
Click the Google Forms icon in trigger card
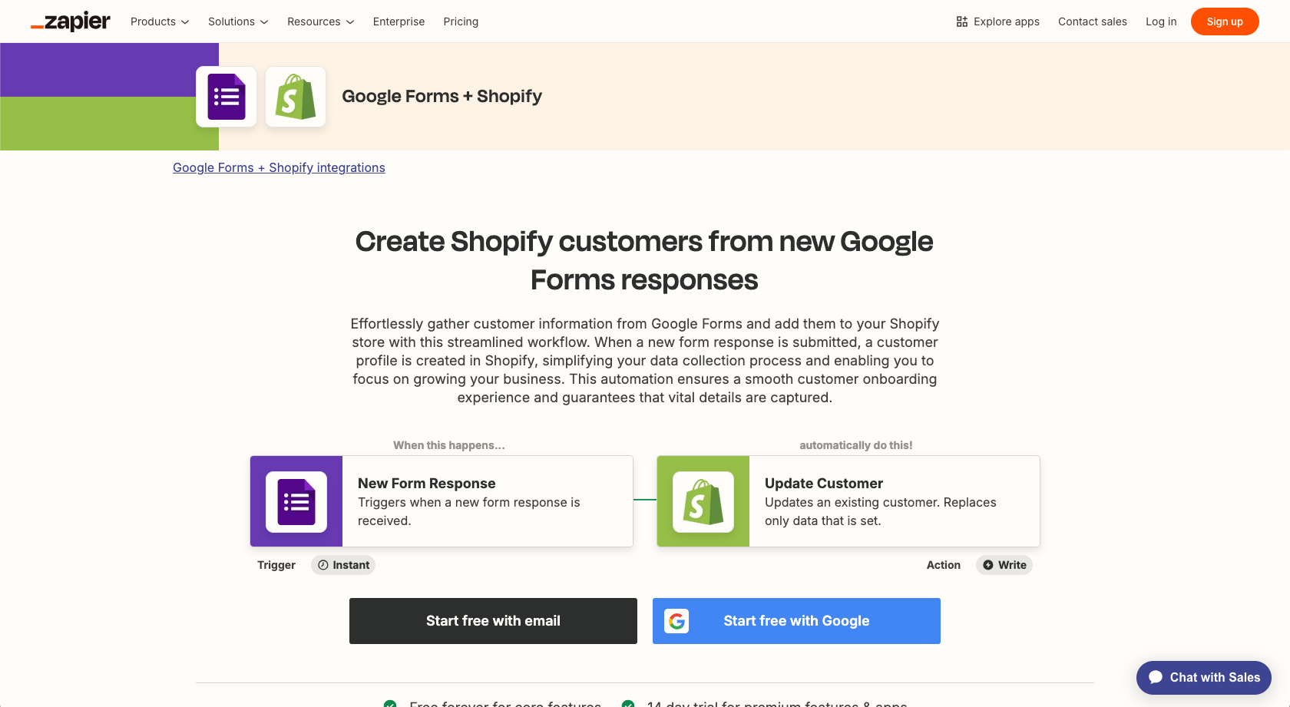296,502
